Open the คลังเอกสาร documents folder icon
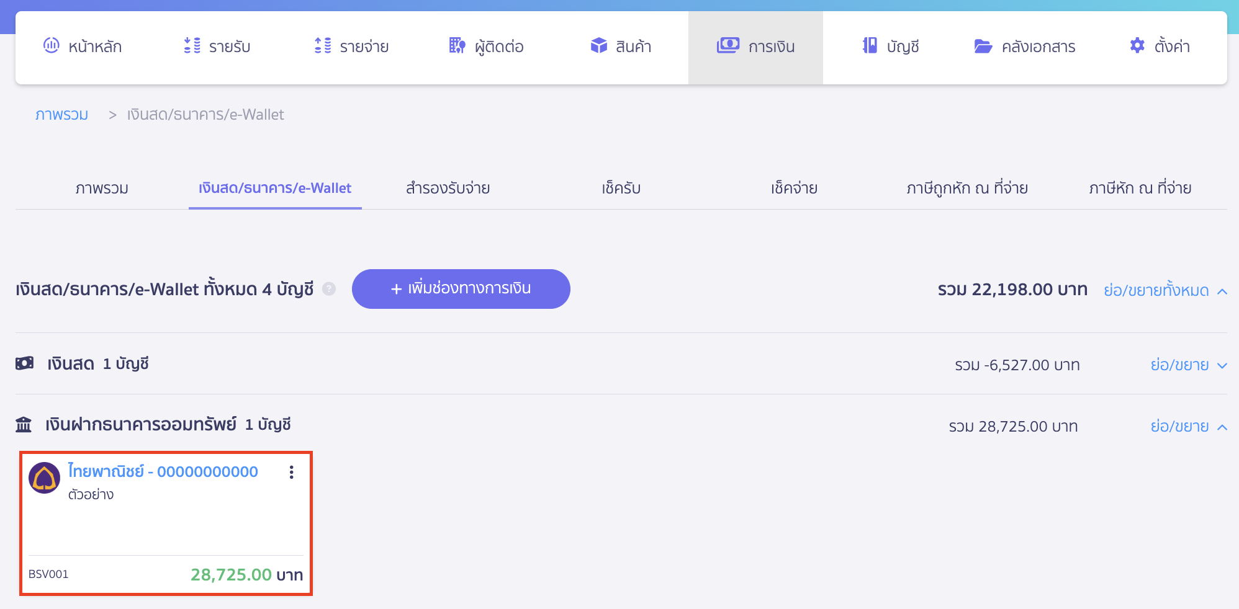Screen dimensions: 1239x609 983,46
